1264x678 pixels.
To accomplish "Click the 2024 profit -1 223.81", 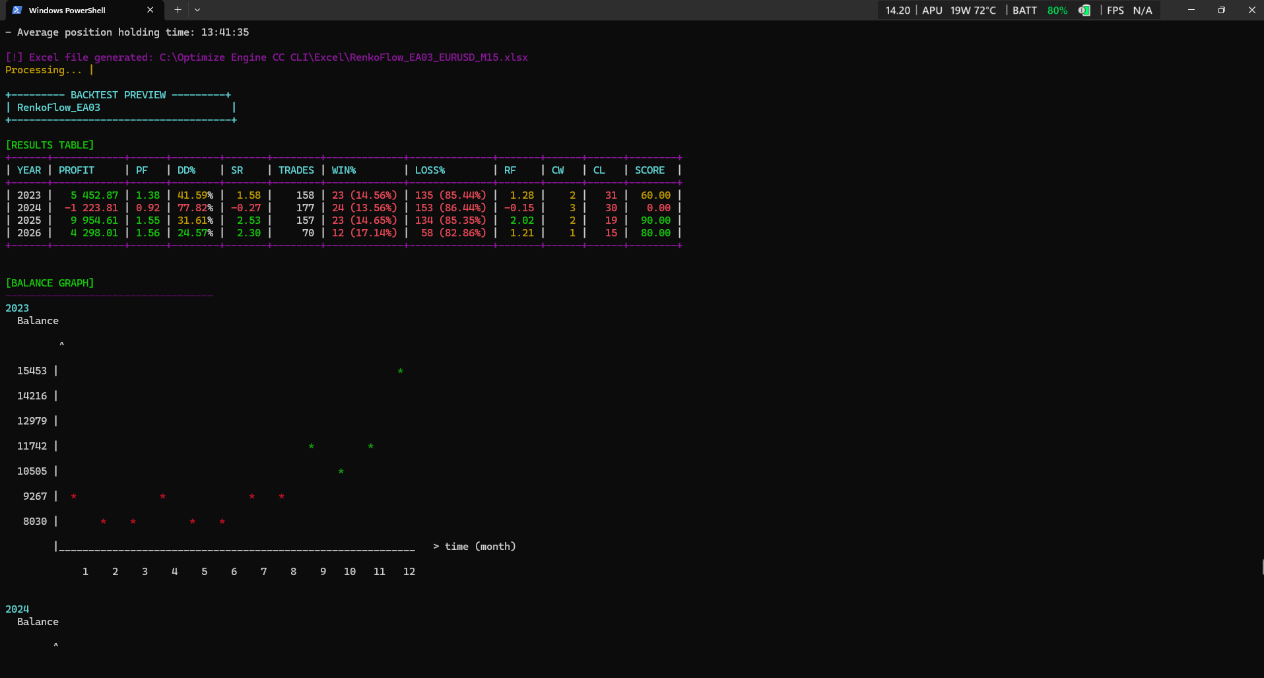I will (91, 208).
